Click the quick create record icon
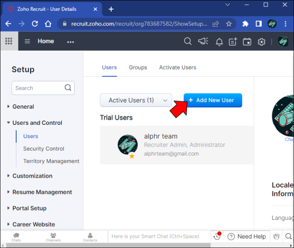This screenshot has height=248, width=294. (x=233, y=42)
